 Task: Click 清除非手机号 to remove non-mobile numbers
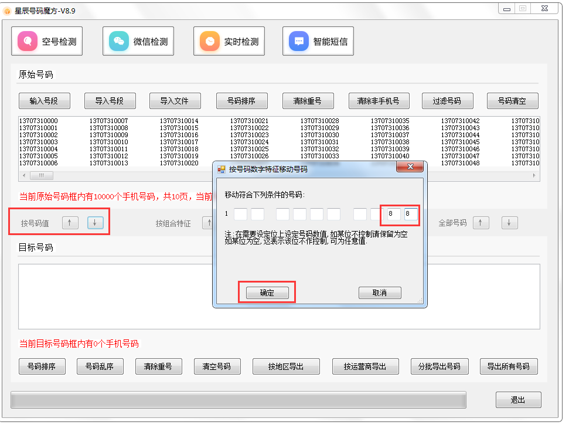379,100
